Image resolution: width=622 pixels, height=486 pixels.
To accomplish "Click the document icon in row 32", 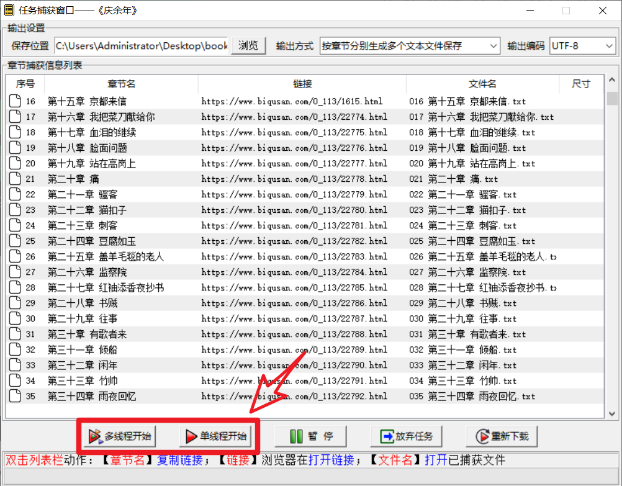I will pos(15,349).
